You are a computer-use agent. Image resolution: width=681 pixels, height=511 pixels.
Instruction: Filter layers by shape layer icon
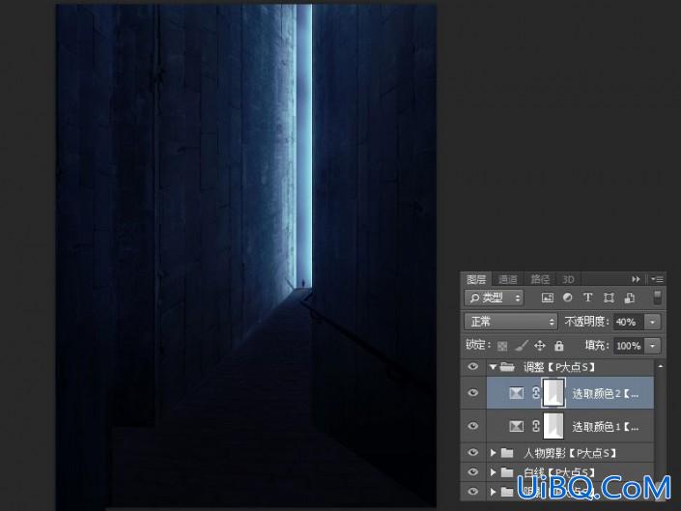(x=609, y=298)
